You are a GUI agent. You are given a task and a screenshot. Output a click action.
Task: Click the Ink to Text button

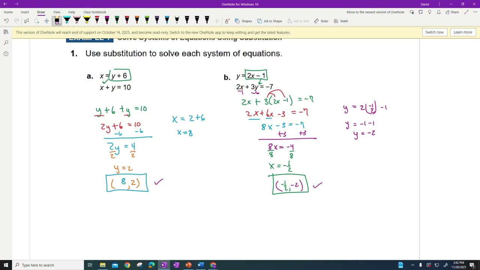coord(298,21)
